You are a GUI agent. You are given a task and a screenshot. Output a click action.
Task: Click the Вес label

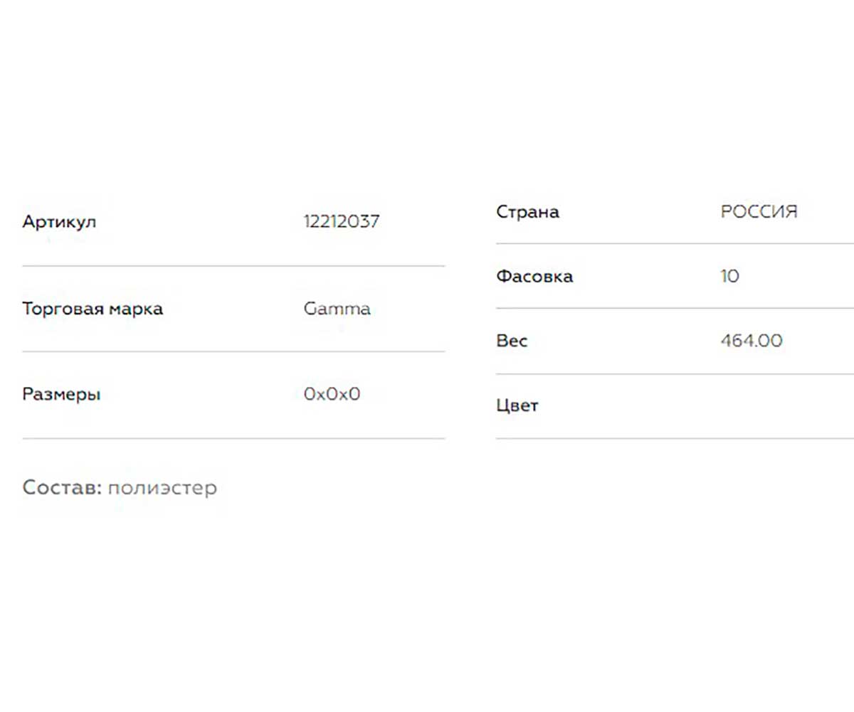pos(512,341)
